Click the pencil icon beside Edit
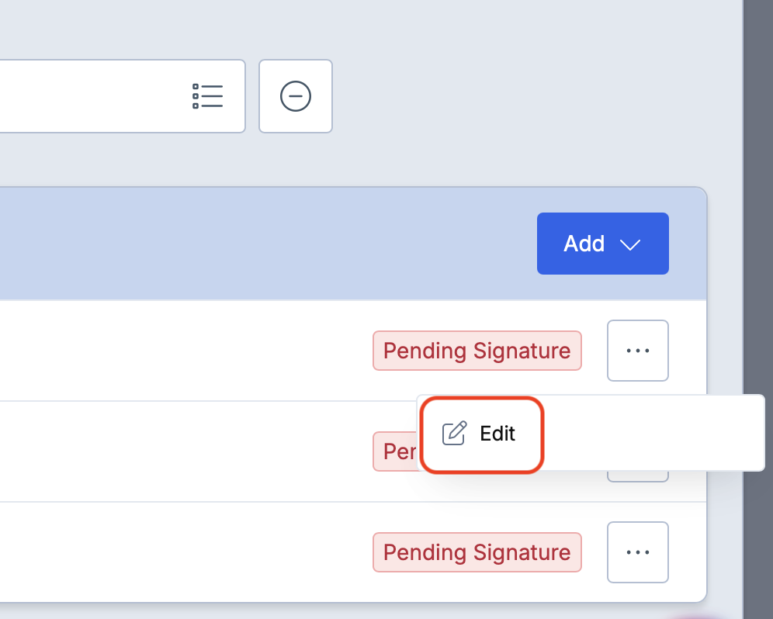This screenshot has width=773, height=619. point(454,434)
